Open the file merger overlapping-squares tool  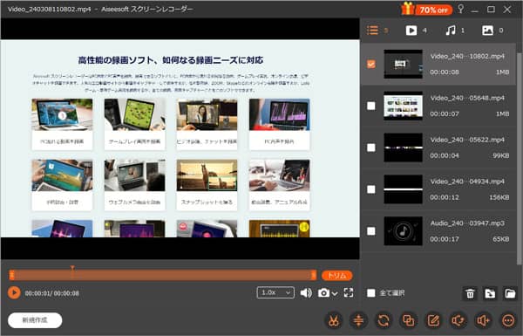click(408, 320)
